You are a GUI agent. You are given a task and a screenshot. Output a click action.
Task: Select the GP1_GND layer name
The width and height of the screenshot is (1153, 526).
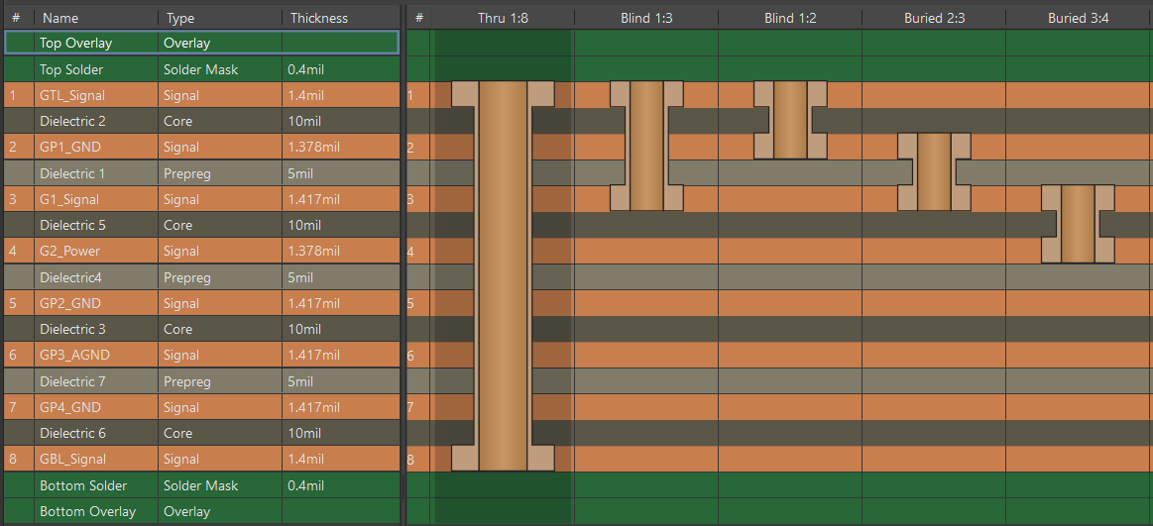[69, 147]
